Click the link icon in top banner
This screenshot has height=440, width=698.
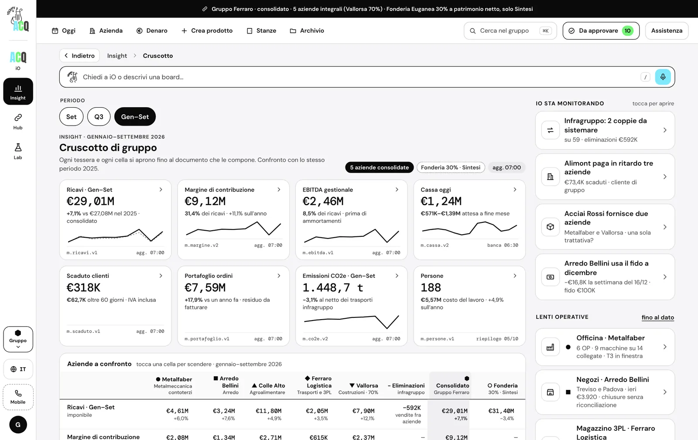click(205, 9)
